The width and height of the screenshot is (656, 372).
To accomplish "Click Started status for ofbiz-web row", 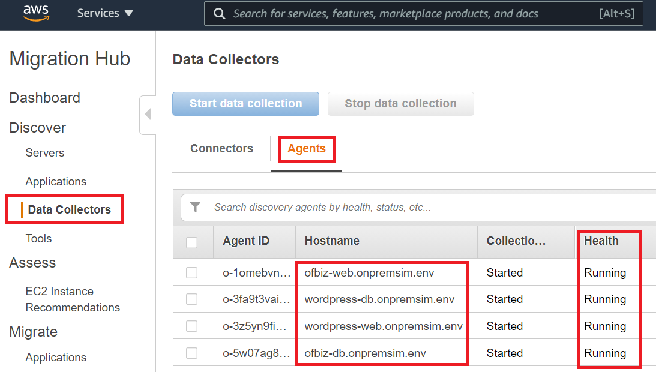I will coord(505,273).
